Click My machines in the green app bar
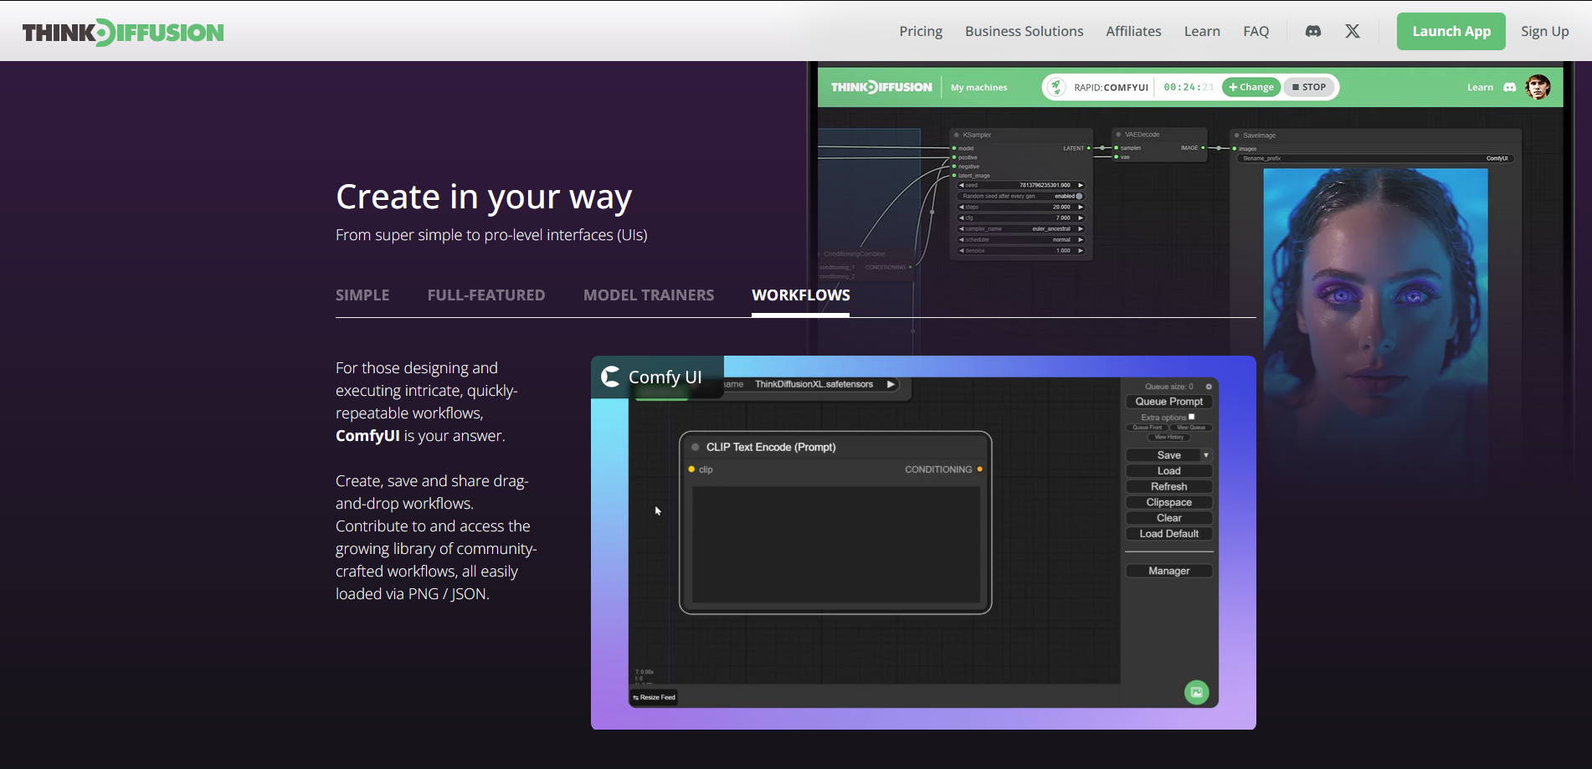 tap(978, 87)
